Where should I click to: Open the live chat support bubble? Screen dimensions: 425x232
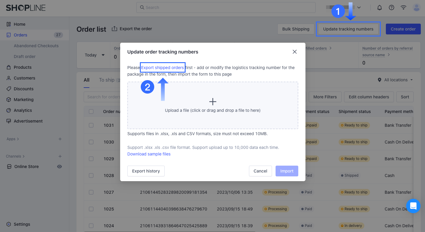[413, 206]
